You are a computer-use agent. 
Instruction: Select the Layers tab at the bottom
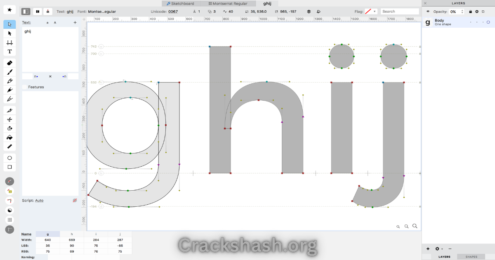444,257
